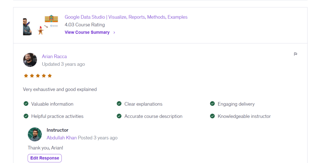317x163 pixels.
Task: Click the checkmark beside Knowledgeable instructor
Action: pos(212,116)
